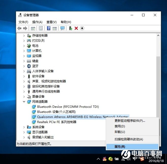This screenshot has width=167, height=164.
Task: Click the 打印队列 printer icon
Action: click(29, 41)
